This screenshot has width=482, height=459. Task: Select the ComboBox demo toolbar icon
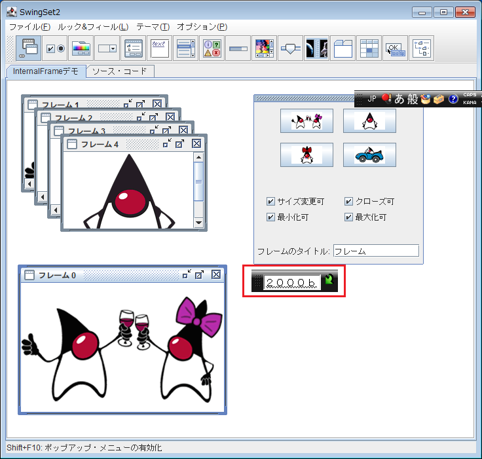[107, 48]
